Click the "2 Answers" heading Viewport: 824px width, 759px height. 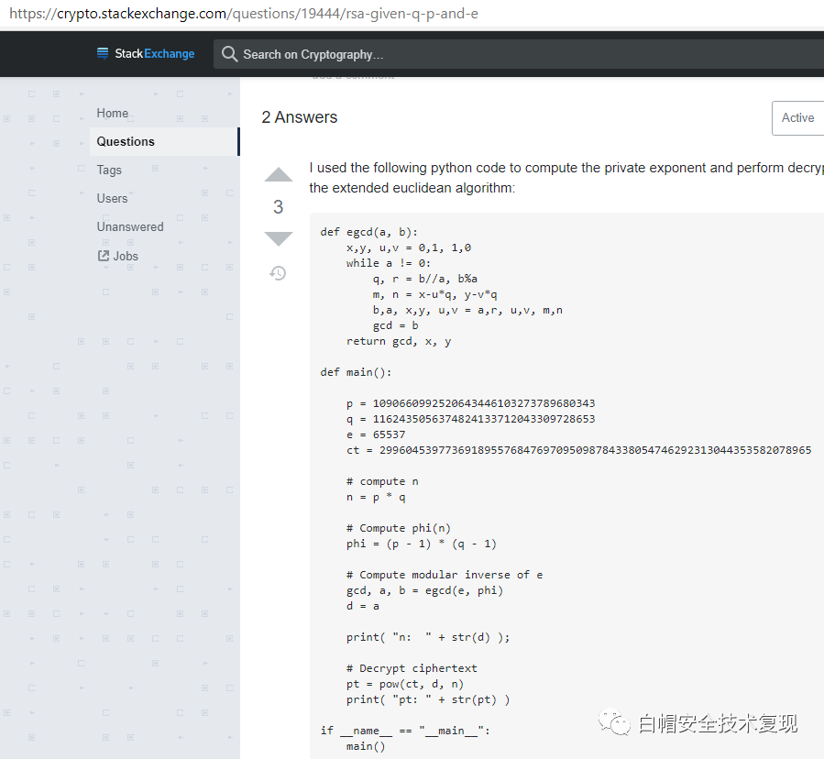300,117
